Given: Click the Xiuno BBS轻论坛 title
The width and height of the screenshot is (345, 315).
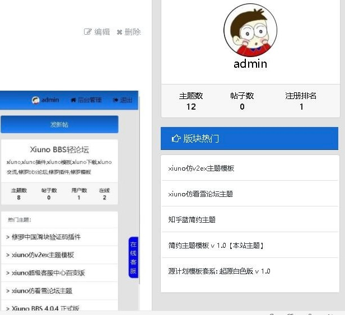Looking at the screenshot, I should 59,150.
